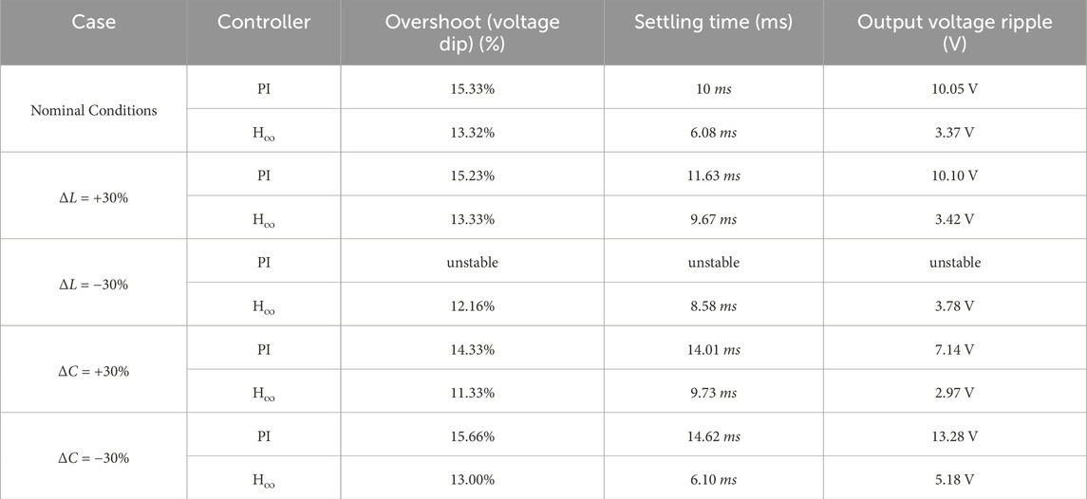Click the 10.05 V ripple value

click(954, 88)
